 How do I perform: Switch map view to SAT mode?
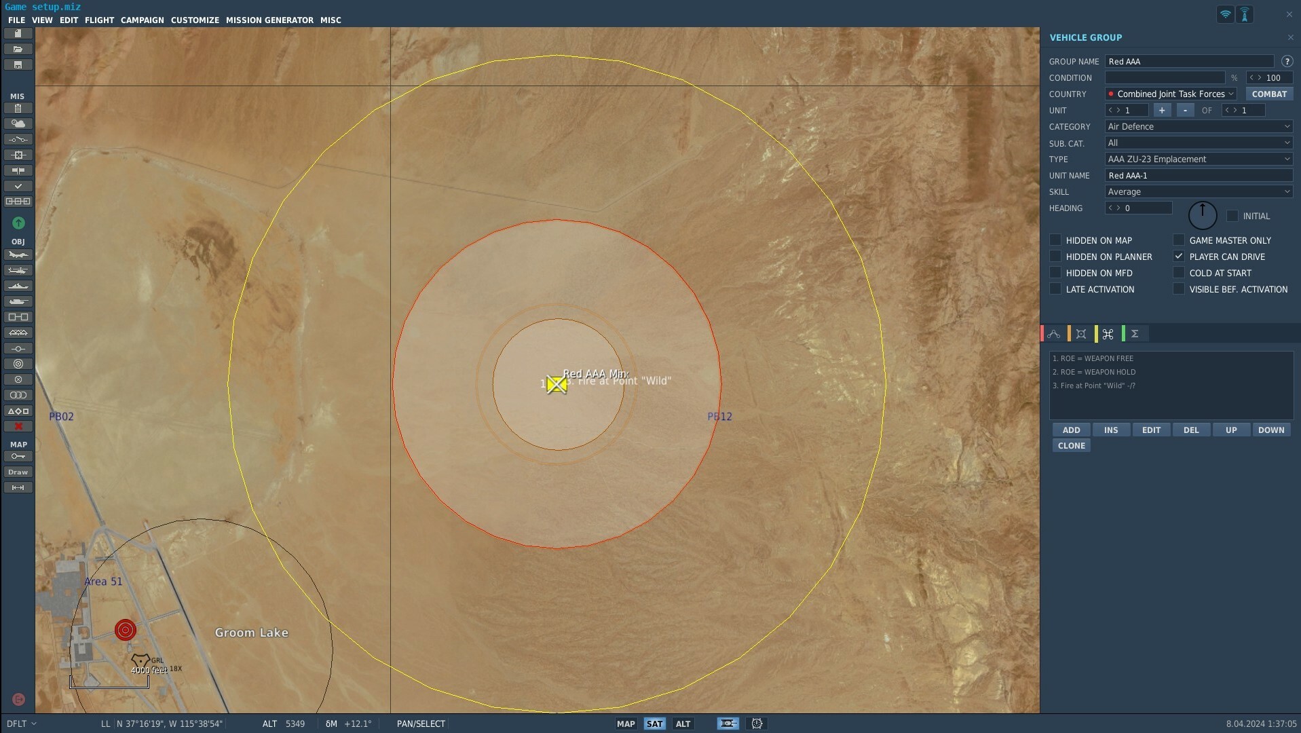click(654, 723)
